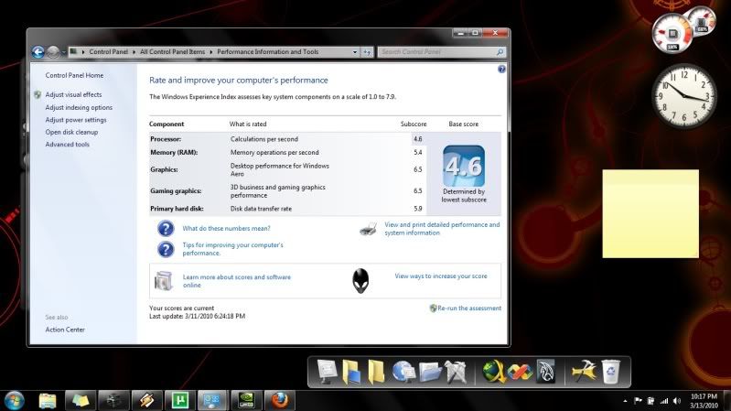Click 'What do these numbers mean?' link
Screen dimensions: 731x411
tap(226, 229)
